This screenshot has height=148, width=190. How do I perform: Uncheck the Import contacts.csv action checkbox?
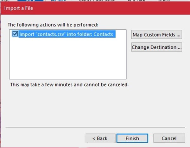15,34
